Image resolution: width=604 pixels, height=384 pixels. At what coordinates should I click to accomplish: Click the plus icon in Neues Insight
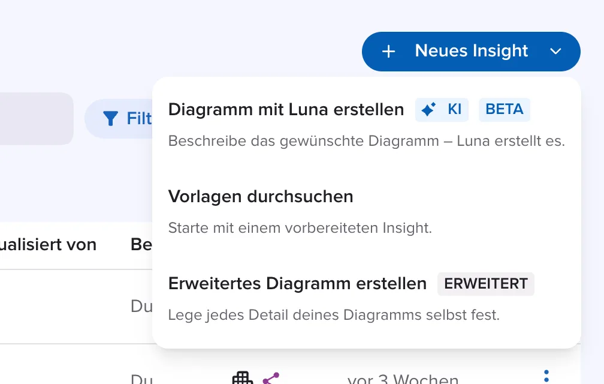[388, 51]
